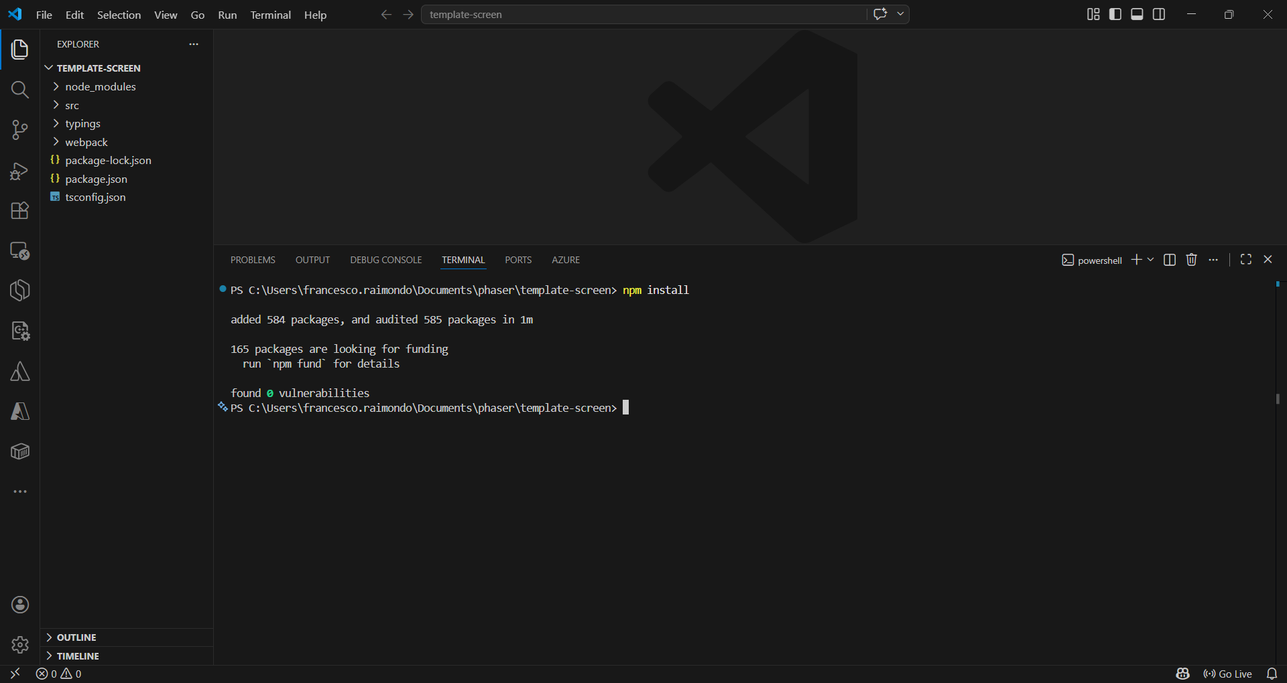Open the Search view in activity bar

[x=20, y=90]
